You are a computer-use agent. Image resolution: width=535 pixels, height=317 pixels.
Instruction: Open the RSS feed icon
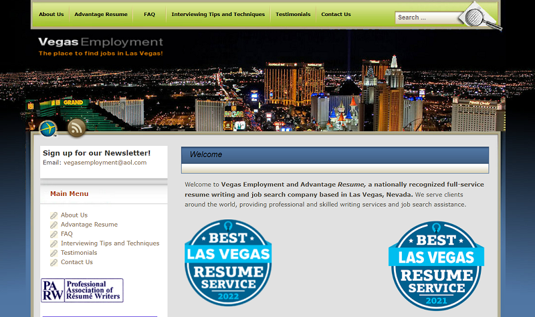point(76,128)
